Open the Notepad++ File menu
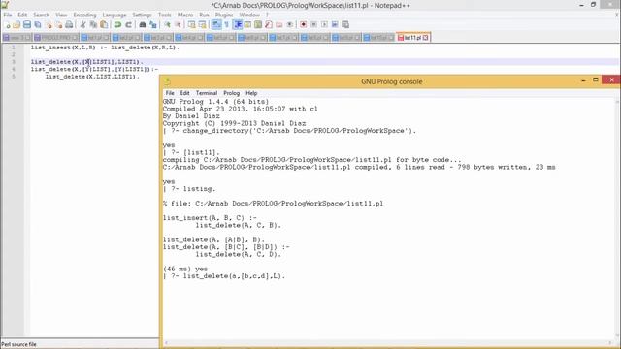This screenshot has width=621, height=349. (8, 15)
